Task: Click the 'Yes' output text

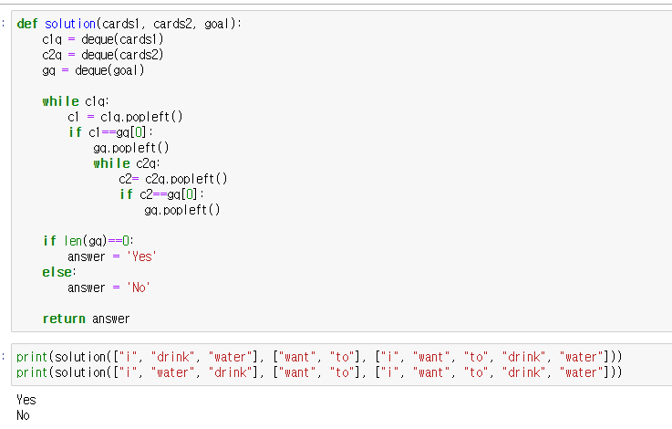Action: coord(26,400)
